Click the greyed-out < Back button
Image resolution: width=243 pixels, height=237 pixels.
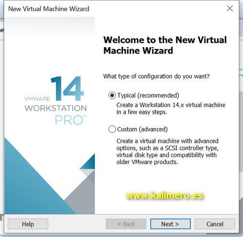[x=126, y=224]
